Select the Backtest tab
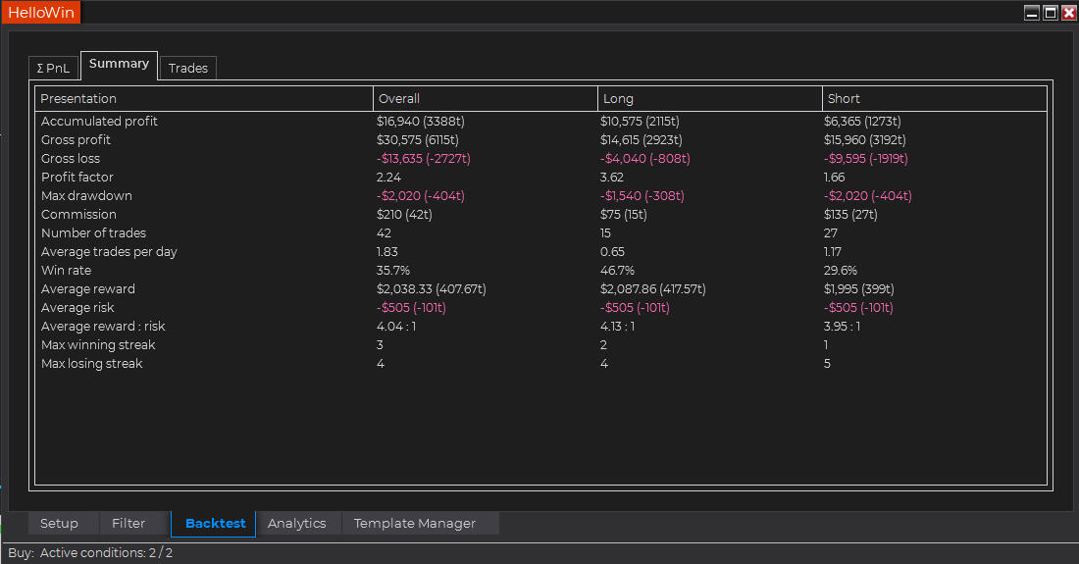The width and height of the screenshot is (1079, 564). point(215,523)
